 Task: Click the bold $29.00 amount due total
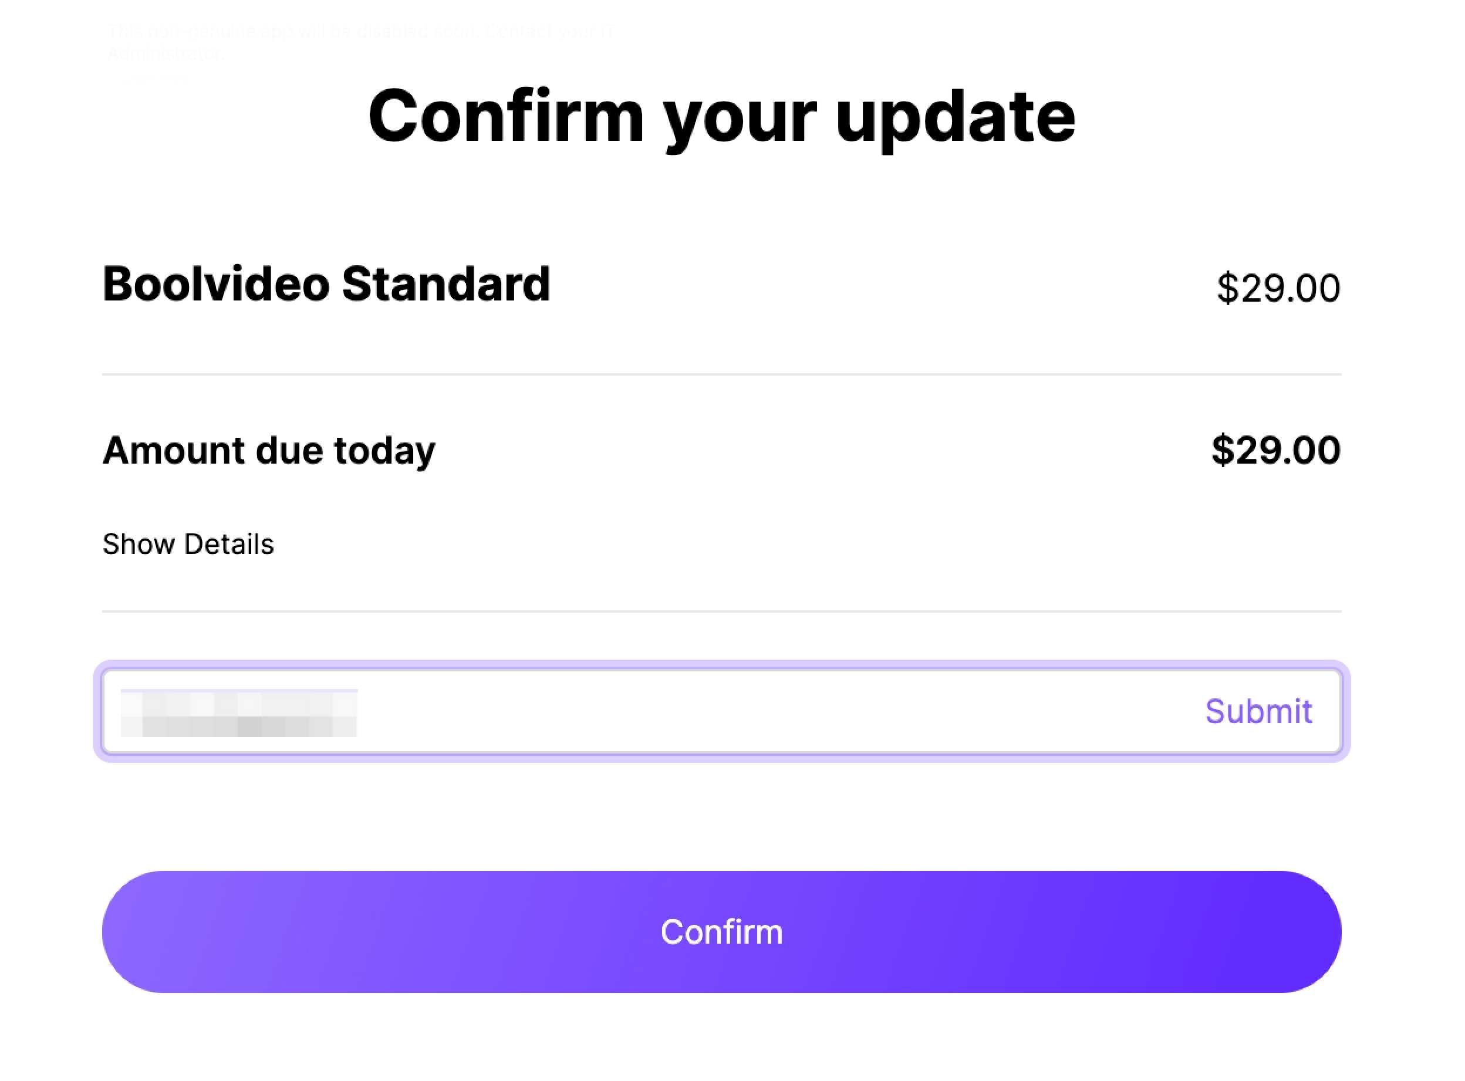point(1275,451)
